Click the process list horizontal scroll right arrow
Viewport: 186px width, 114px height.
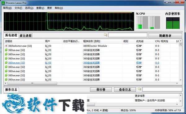pyautogui.click(x=177, y=83)
